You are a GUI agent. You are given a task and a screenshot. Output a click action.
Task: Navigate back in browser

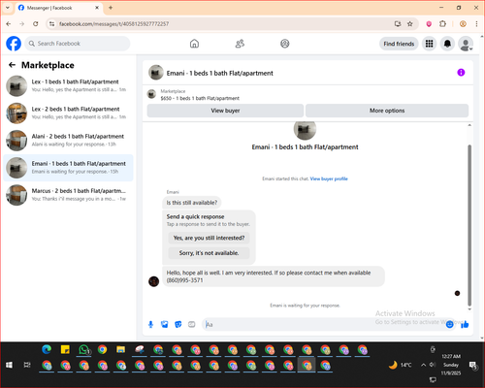(9, 24)
